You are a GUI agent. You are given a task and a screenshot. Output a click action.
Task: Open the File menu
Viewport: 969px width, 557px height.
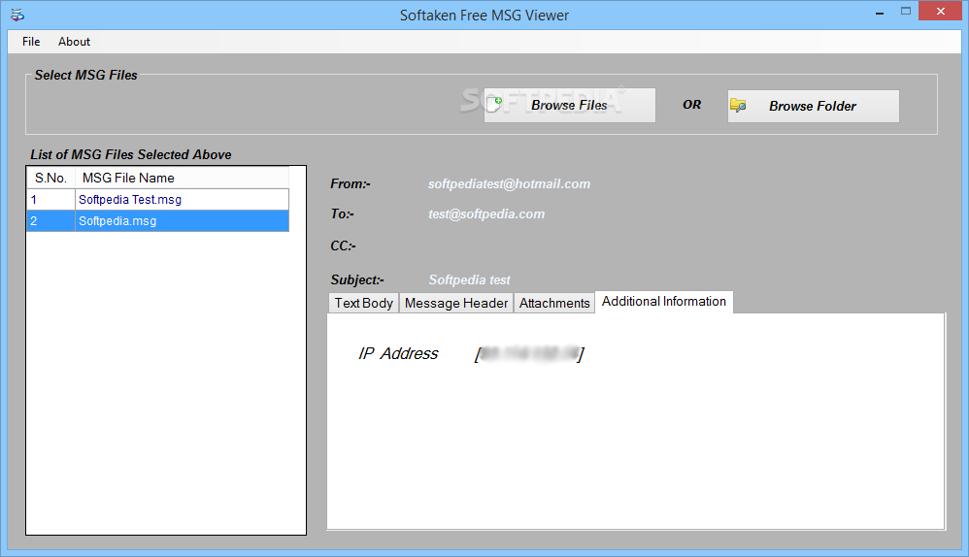click(x=31, y=42)
